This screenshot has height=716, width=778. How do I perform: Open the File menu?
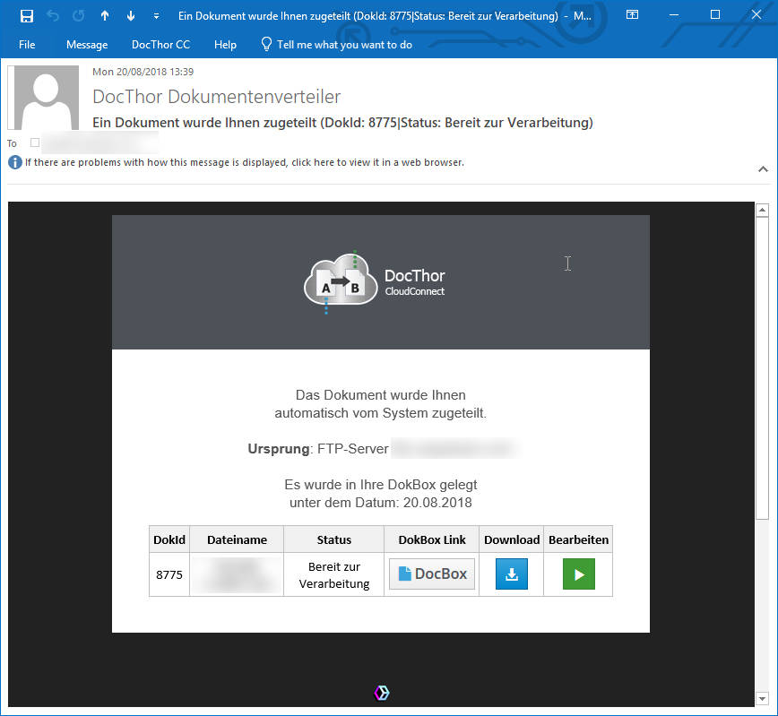tap(27, 45)
